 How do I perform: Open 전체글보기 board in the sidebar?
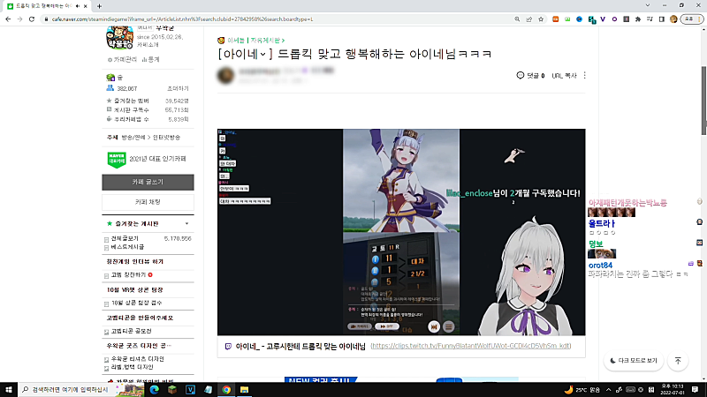[x=125, y=238]
